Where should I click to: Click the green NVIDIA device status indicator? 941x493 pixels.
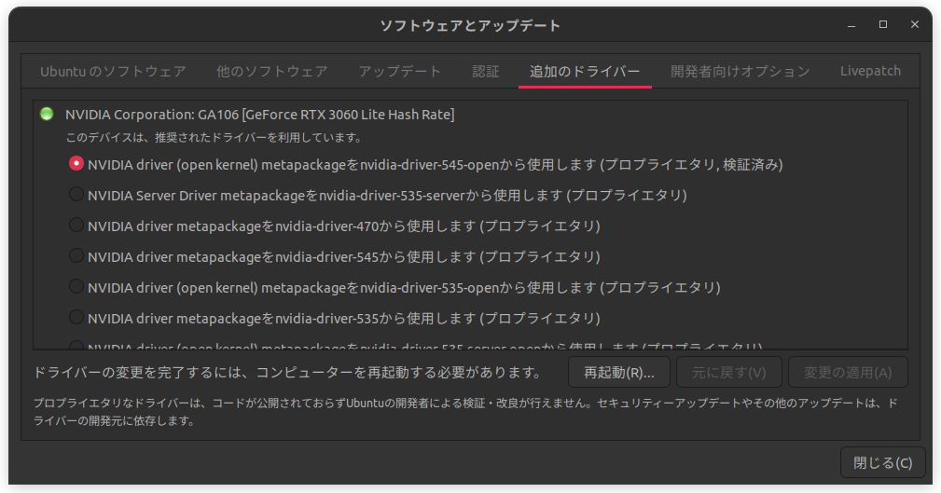coord(47,115)
